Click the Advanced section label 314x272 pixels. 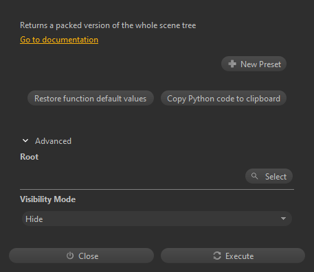tap(53, 141)
